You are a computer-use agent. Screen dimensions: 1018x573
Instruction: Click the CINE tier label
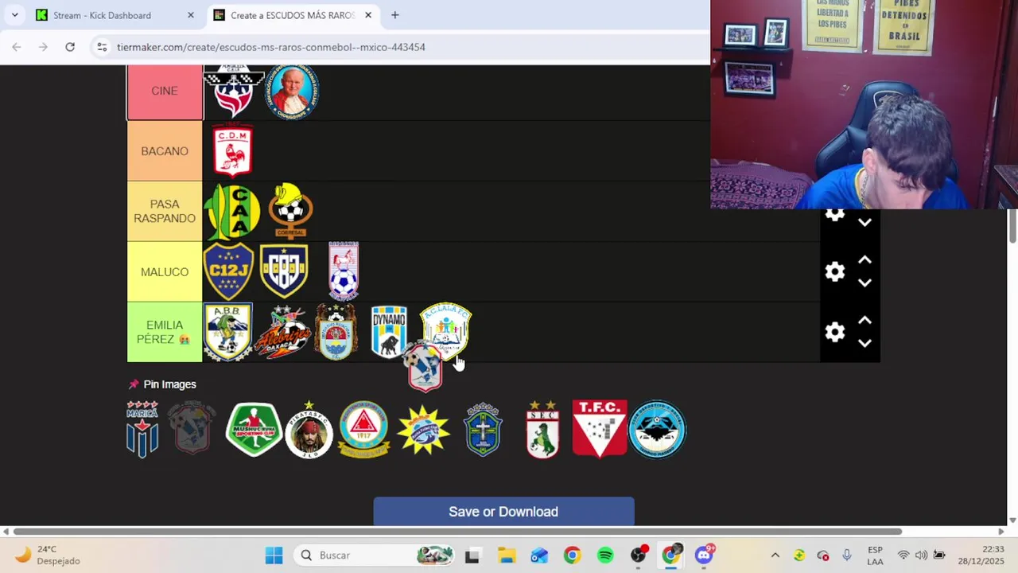[x=165, y=91]
